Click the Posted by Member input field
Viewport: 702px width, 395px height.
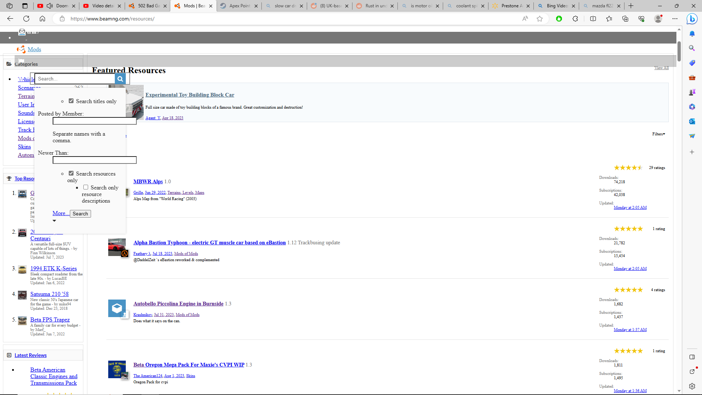(94, 121)
